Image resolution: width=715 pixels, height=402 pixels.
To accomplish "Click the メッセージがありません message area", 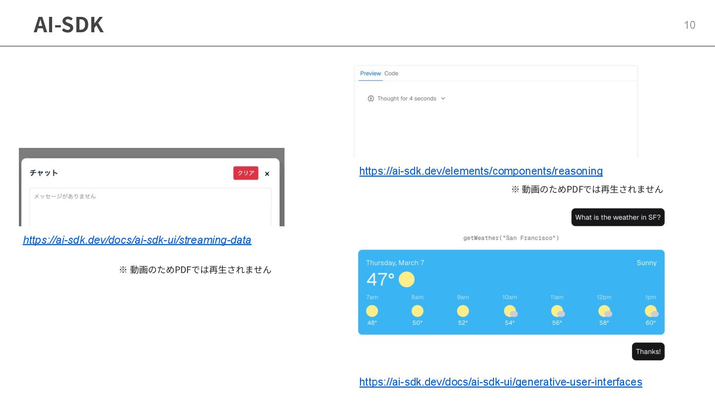I will [x=150, y=207].
